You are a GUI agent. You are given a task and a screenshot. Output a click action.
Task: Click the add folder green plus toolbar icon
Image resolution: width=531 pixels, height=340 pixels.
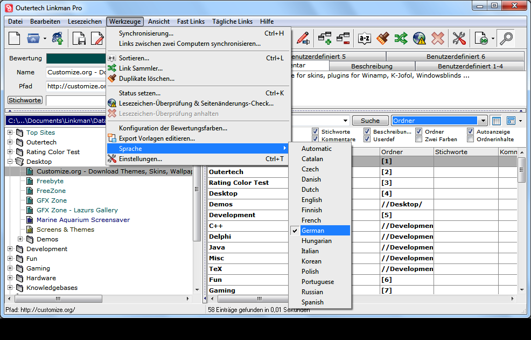[324, 38]
